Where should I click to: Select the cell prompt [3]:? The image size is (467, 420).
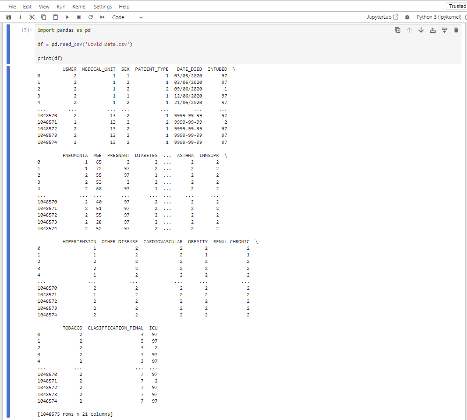click(27, 30)
